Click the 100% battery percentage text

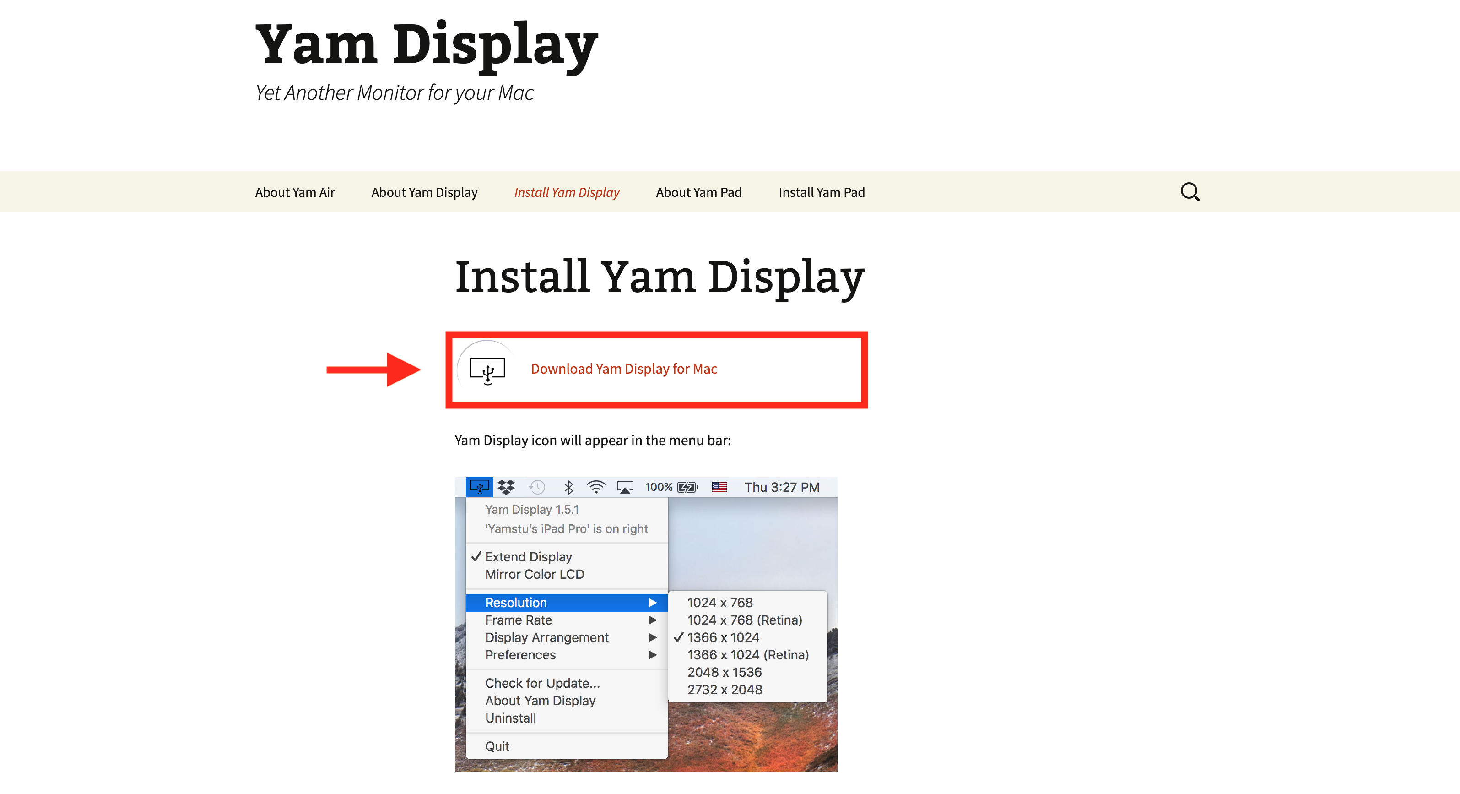click(x=659, y=487)
